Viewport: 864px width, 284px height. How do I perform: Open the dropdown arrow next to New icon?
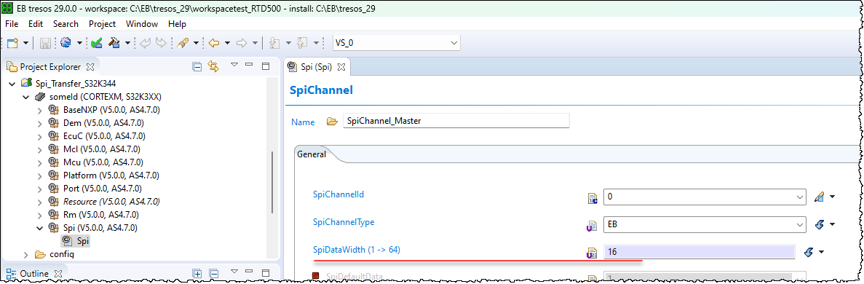click(x=26, y=43)
